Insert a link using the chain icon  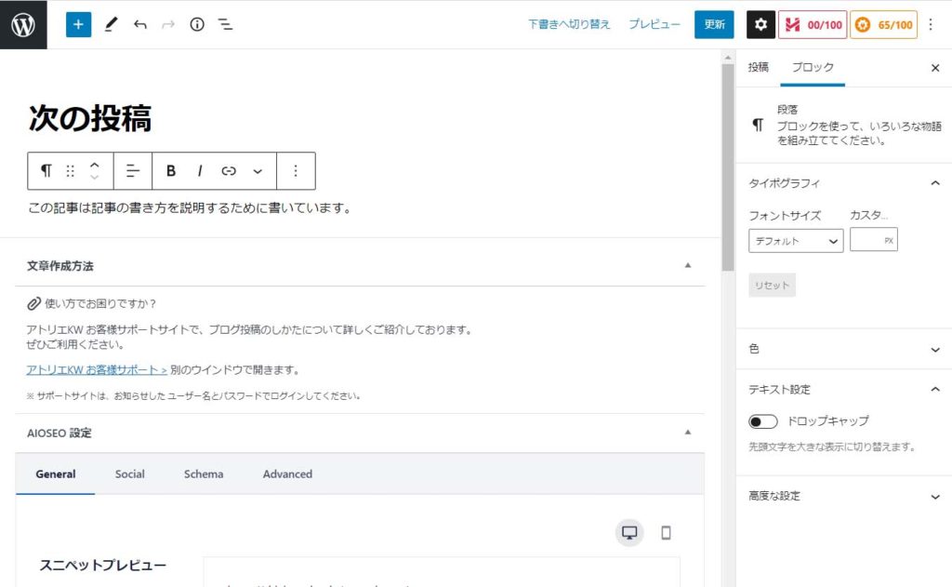tap(229, 170)
